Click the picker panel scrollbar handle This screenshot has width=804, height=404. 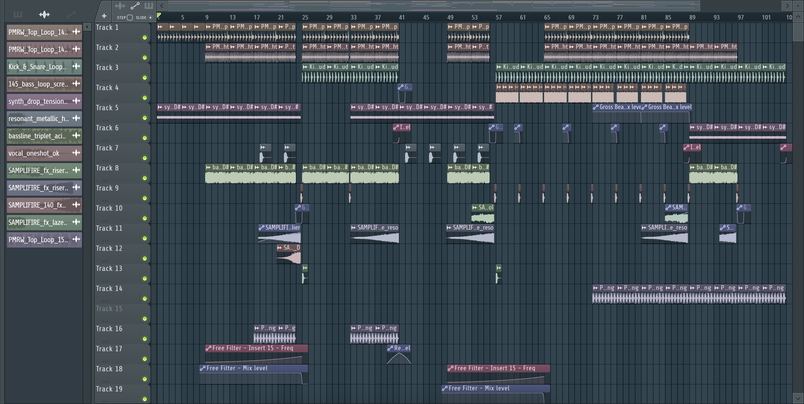click(87, 27)
